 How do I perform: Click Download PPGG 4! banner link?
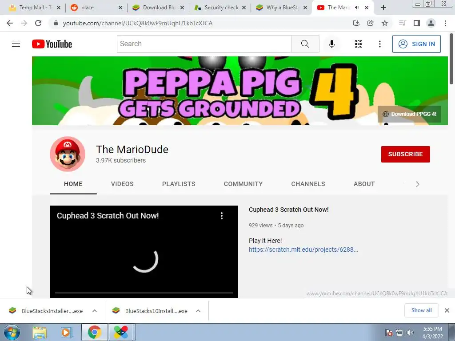click(x=409, y=114)
